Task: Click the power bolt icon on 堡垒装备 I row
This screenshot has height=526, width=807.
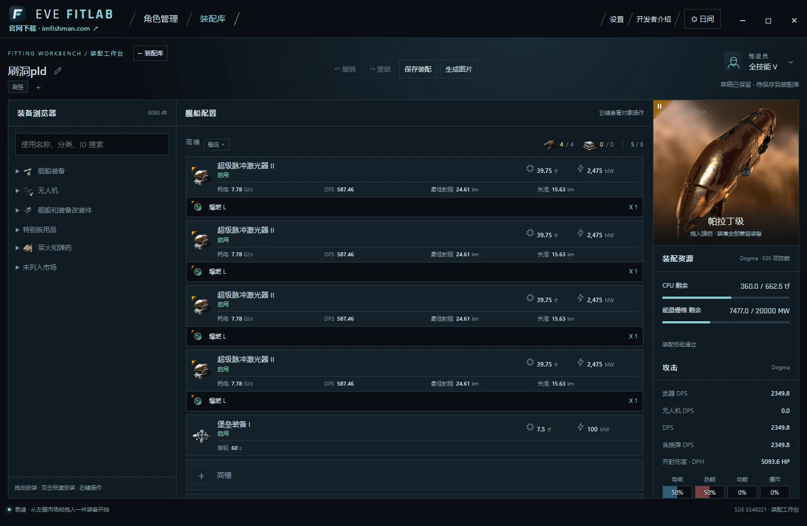Action: pos(581,428)
